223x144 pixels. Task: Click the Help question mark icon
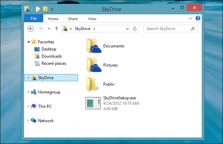point(198,18)
